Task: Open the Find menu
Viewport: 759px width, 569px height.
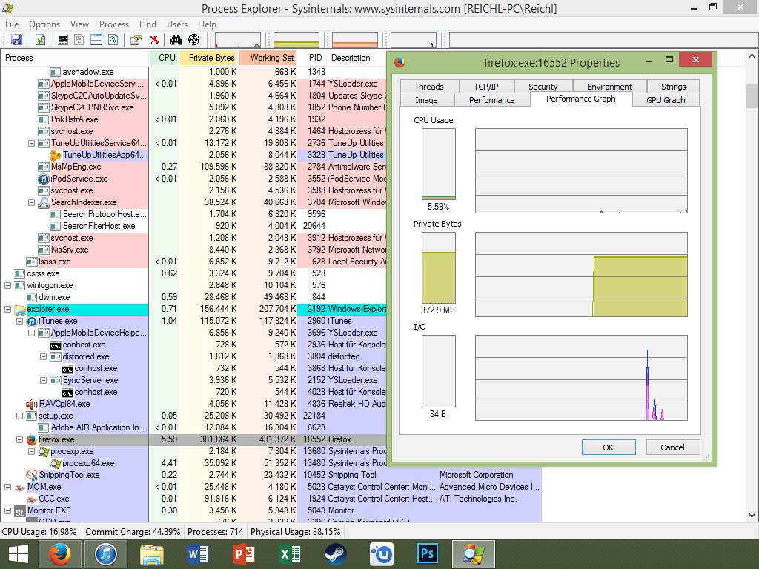Action: pyautogui.click(x=148, y=24)
